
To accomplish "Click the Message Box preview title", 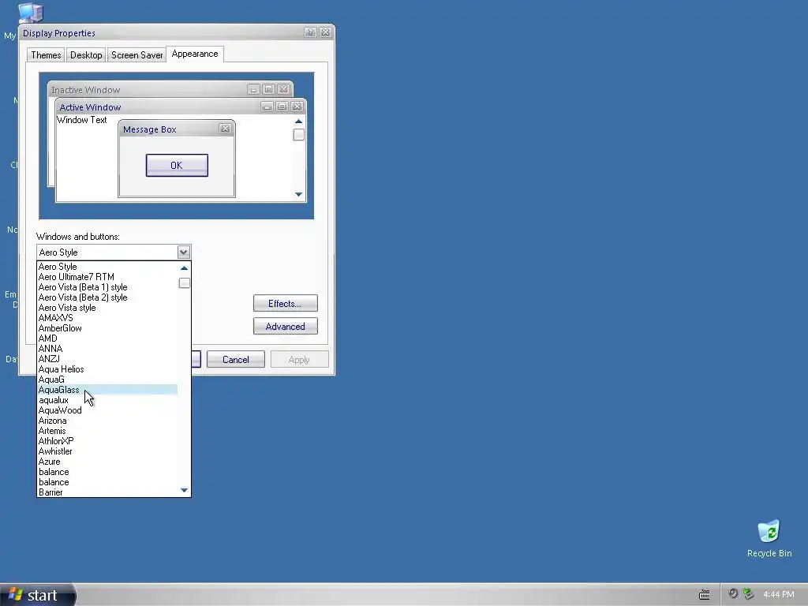I will [149, 129].
